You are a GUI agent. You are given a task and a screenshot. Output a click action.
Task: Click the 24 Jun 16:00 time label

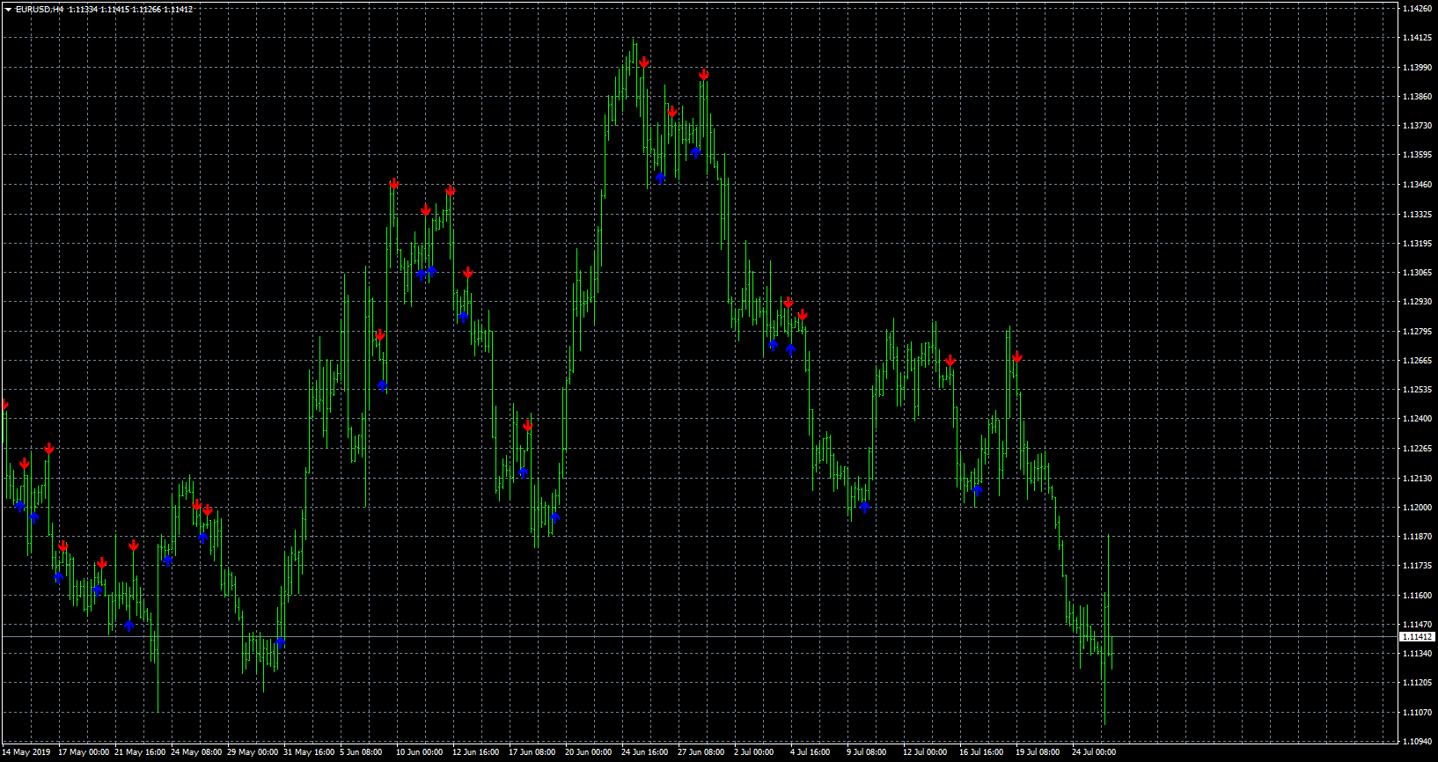[x=645, y=751]
